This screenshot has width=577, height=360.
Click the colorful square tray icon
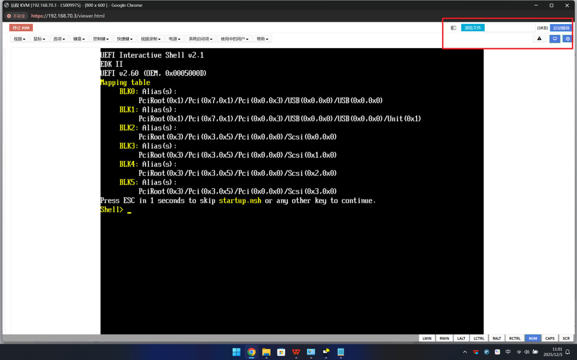point(497,352)
